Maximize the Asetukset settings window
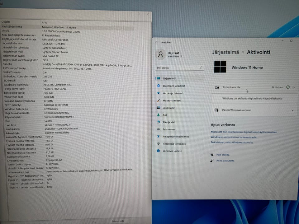Viewport: 299px width, 224px height. [x=291, y=40]
